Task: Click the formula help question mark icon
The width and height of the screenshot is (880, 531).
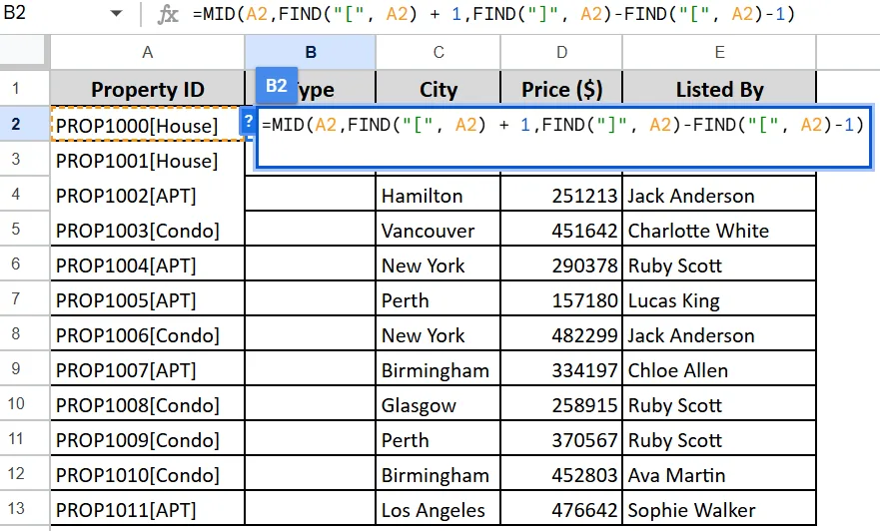Action: tap(248, 122)
